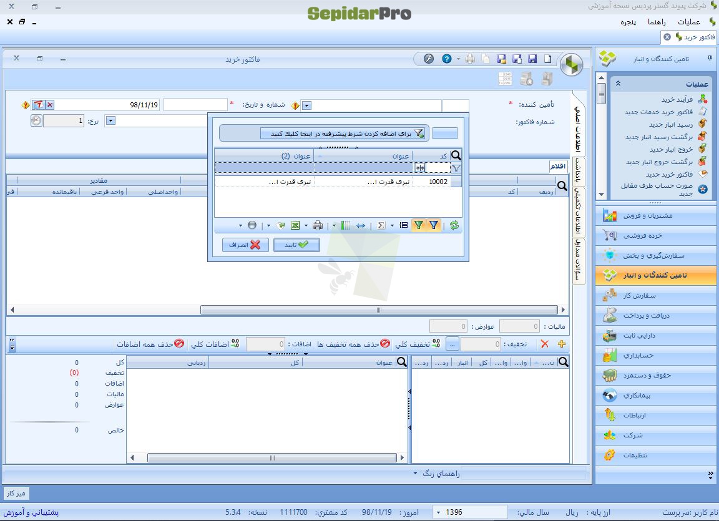Open دريافت و پرداخت module
719x521 pixels.
(656, 315)
